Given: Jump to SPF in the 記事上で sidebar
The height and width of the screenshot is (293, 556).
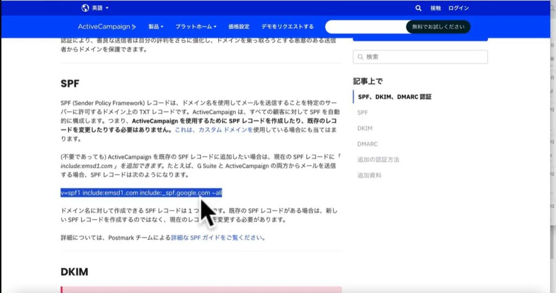Looking at the screenshot, I should click(x=362, y=112).
